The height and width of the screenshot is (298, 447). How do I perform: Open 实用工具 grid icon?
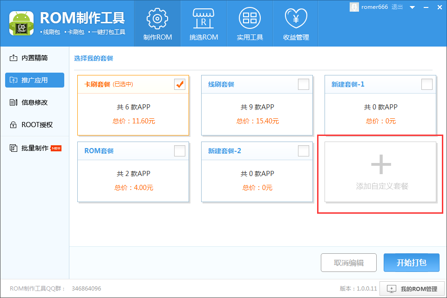pyautogui.click(x=250, y=19)
